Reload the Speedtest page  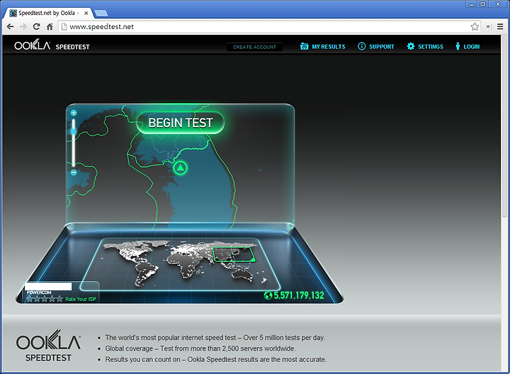[36, 27]
